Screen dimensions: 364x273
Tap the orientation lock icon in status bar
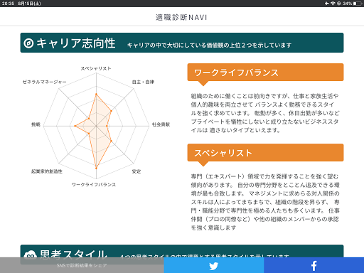click(338, 4)
